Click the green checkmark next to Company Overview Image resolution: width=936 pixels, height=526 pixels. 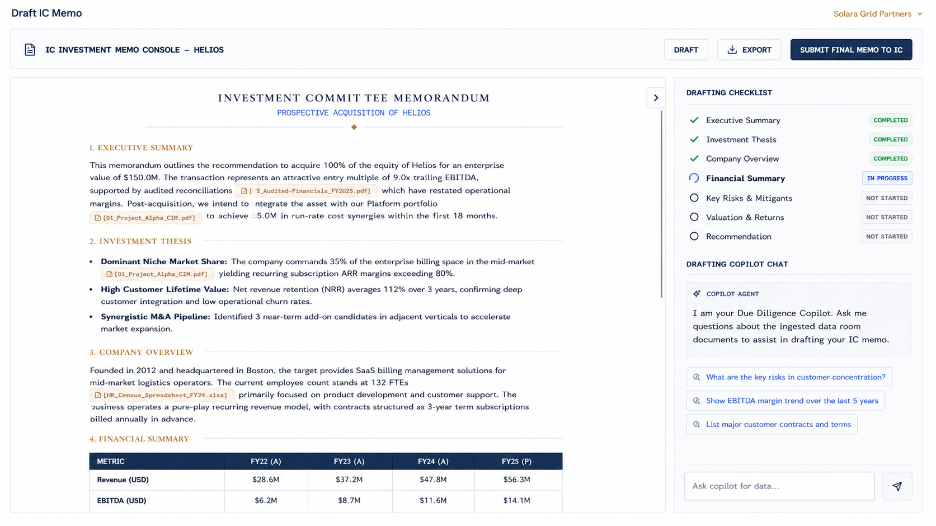694,158
